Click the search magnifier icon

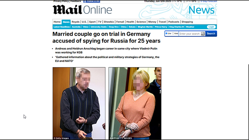[203, 34]
